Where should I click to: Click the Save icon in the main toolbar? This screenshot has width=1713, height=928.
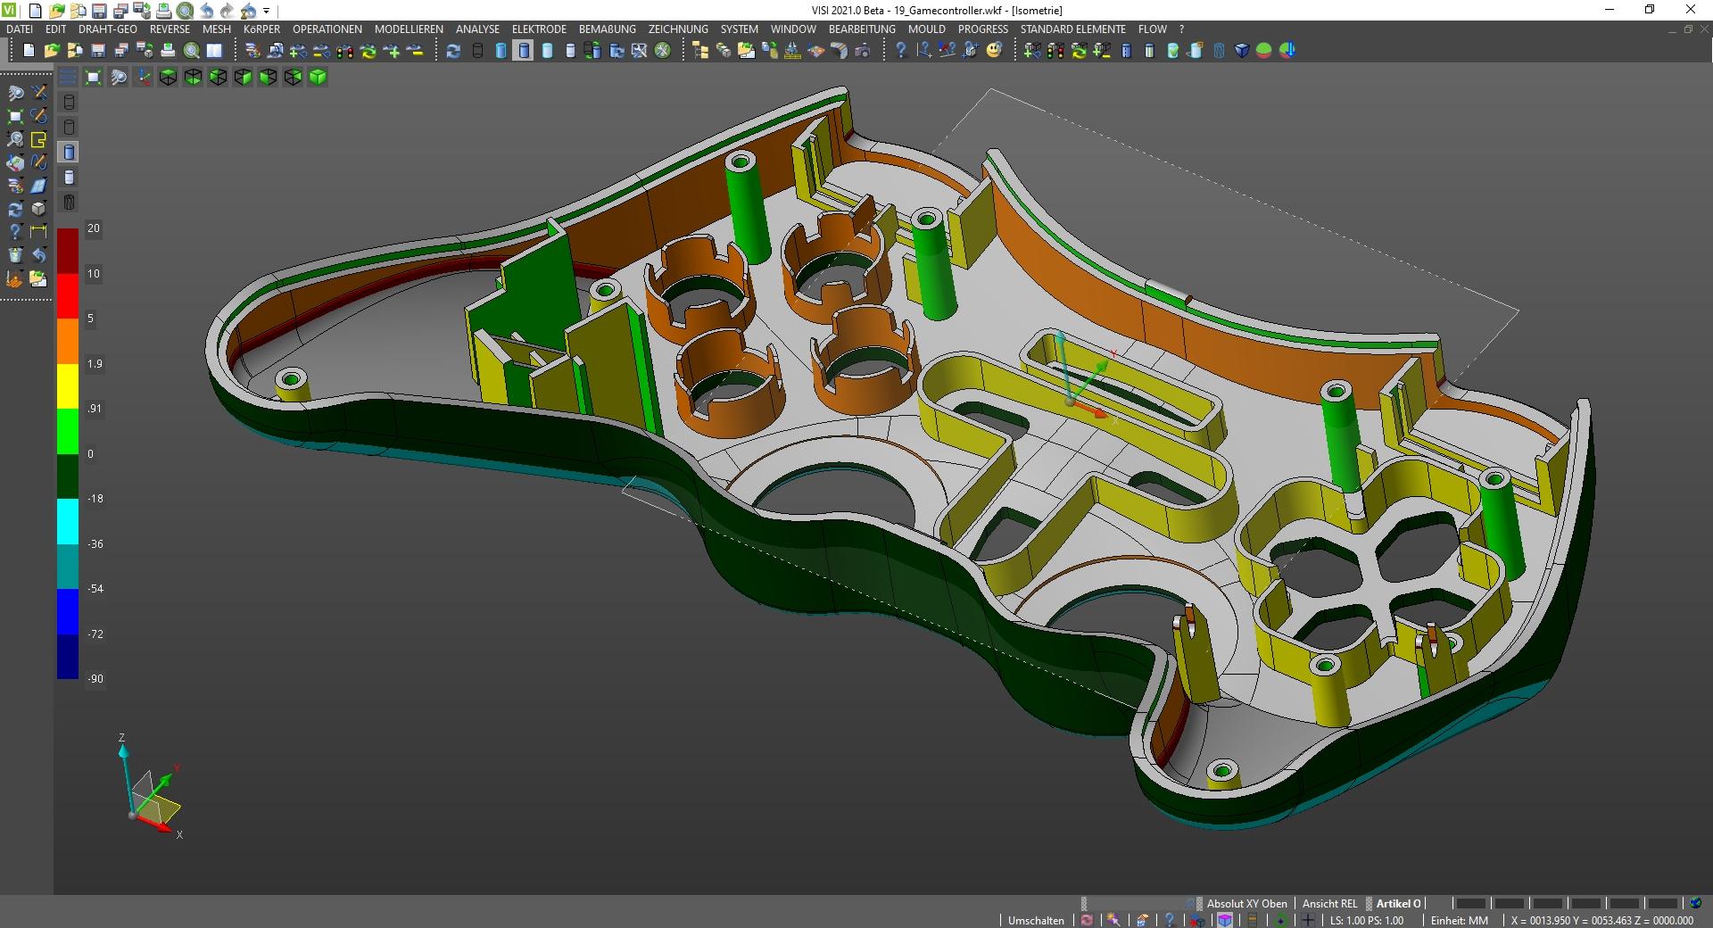(98, 51)
